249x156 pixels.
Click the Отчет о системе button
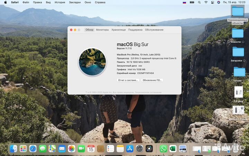pyautogui.click(x=128, y=80)
